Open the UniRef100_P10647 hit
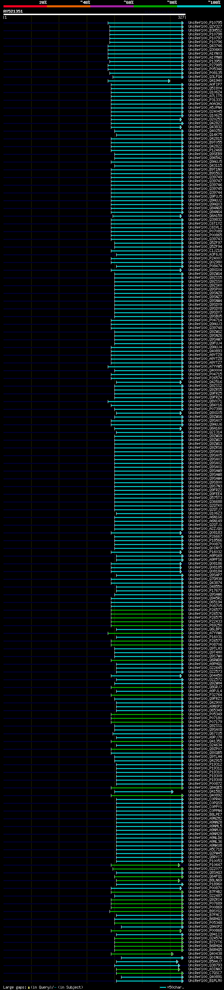 coord(205,865)
